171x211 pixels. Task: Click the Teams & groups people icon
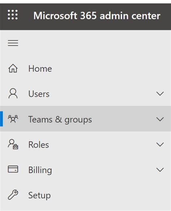pos(13,119)
